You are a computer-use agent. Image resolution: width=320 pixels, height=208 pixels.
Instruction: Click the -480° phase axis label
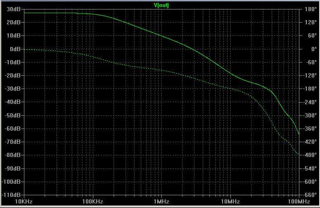(x=310, y=155)
